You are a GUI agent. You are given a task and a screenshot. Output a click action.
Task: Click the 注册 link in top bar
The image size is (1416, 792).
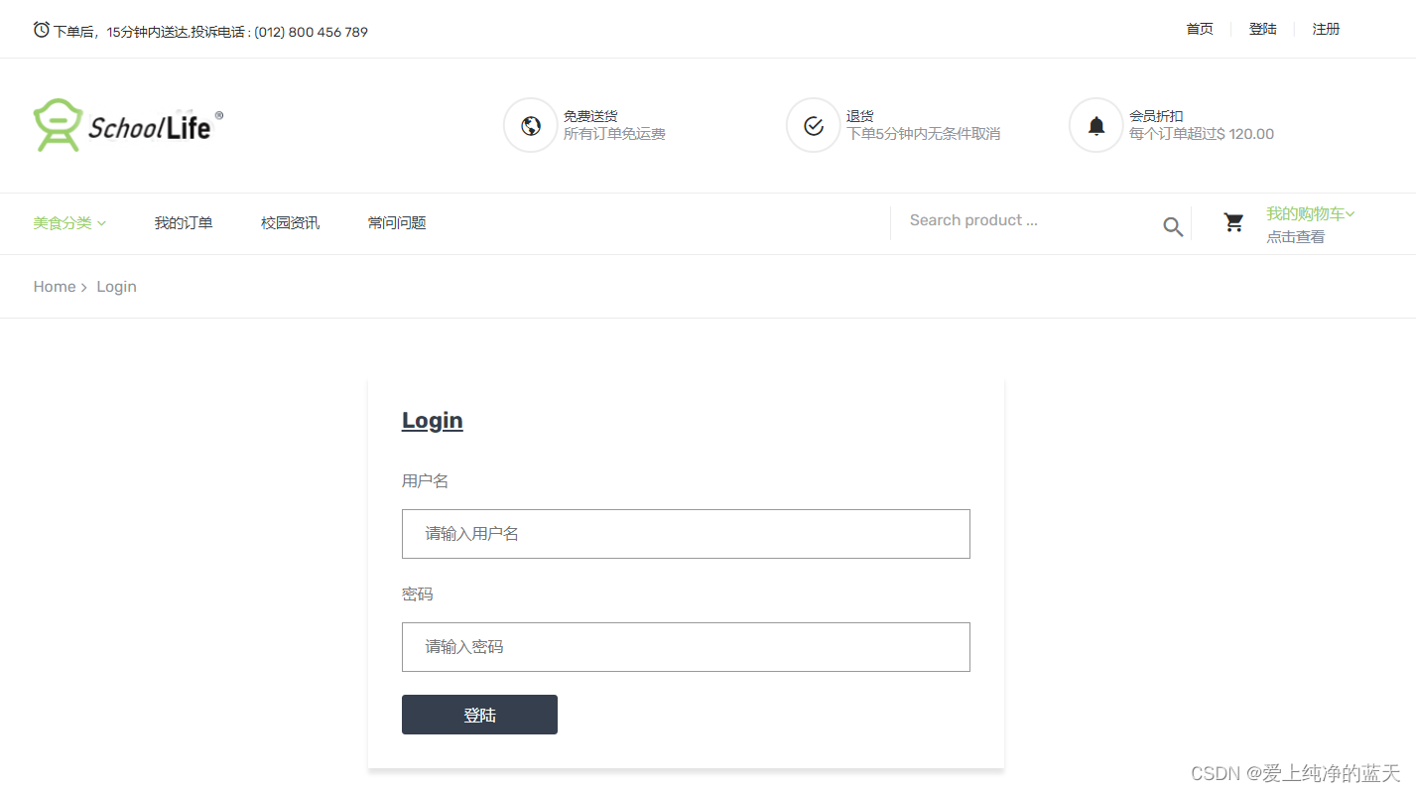pos(1326,29)
